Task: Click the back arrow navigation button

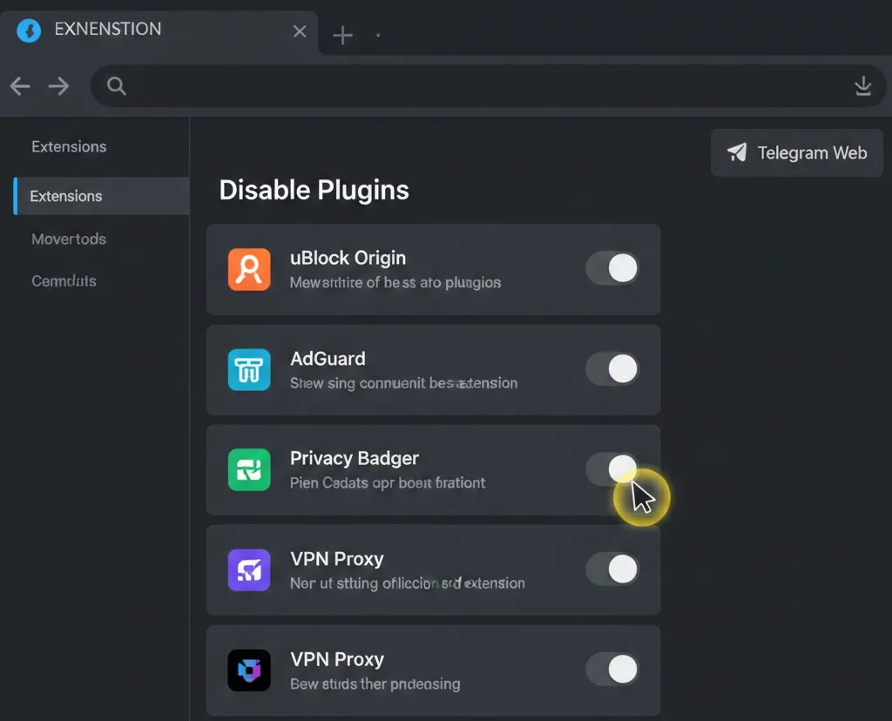Action: (20, 86)
